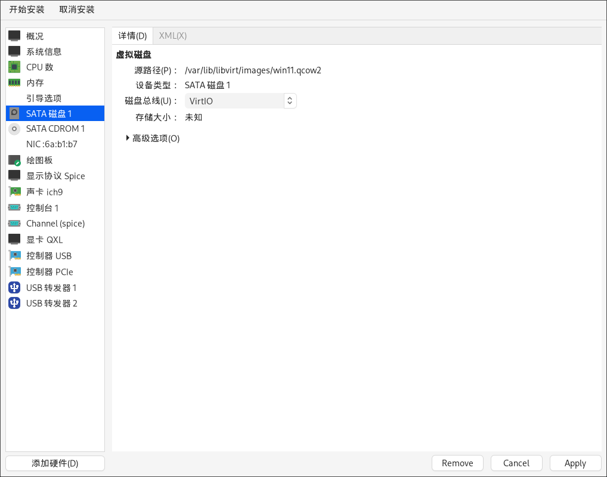Open the NIC :6a:b1:b7 network device

(51, 144)
